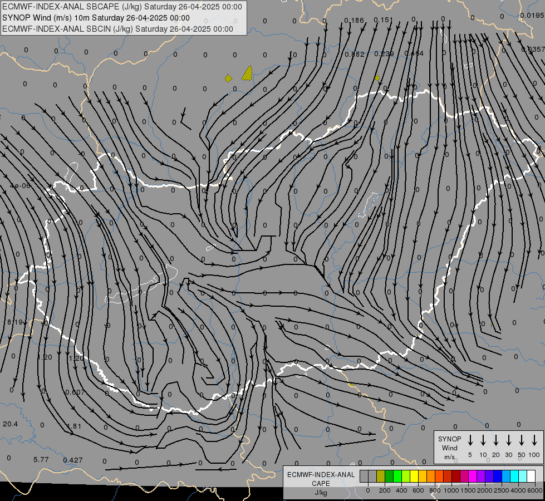Click the 100 m/s wind arrow in the SYNOP legend
This screenshot has width=545, height=501.
click(534, 440)
